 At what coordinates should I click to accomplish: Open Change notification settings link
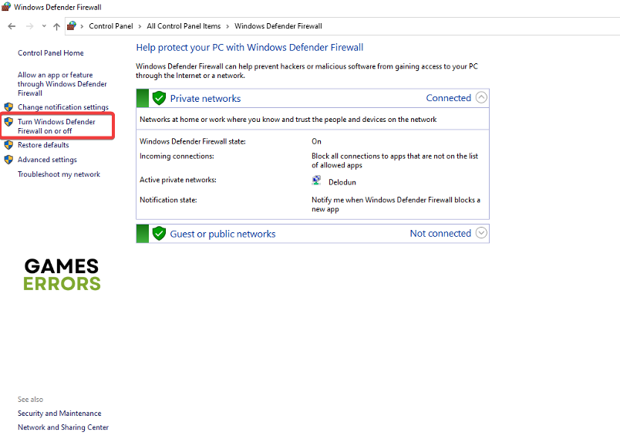(x=63, y=107)
